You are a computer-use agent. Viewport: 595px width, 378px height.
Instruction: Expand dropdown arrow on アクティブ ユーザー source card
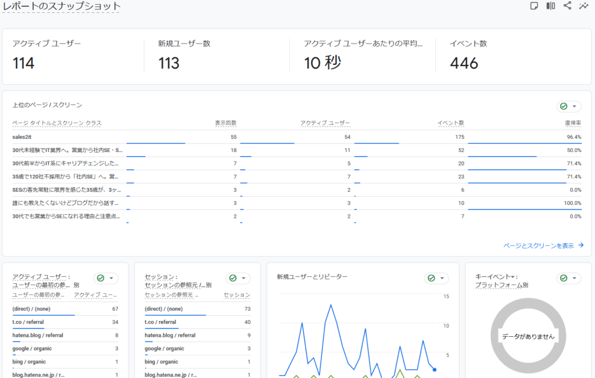[x=113, y=279]
